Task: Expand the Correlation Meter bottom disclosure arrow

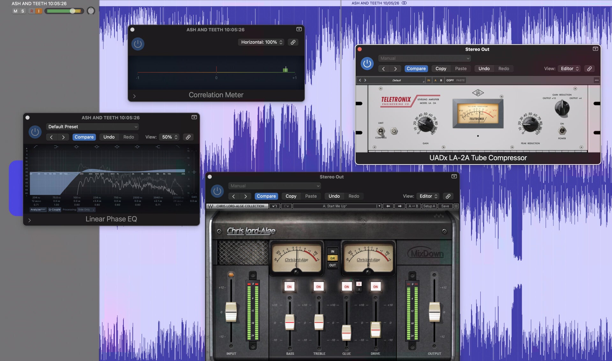Action: pyautogui.click(x=134, y=96)
